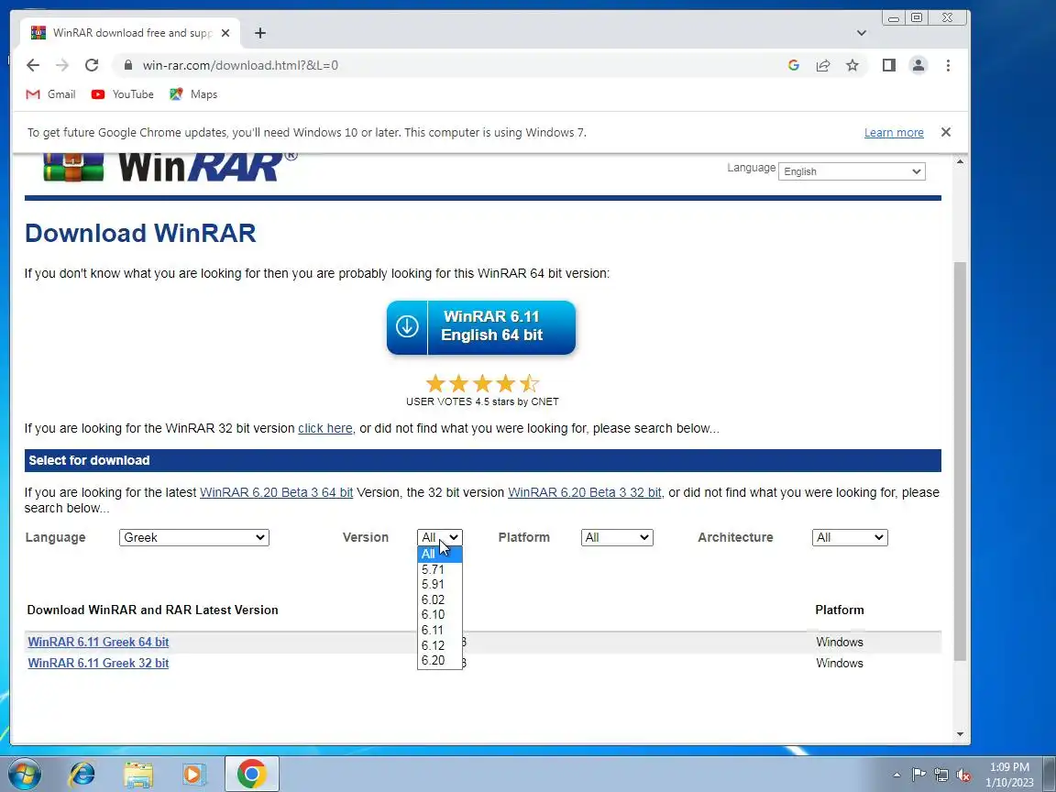Viewport: 1056px width, 792px height.
Task: Open the Gmail bookmark
Action: click(50, 94)
